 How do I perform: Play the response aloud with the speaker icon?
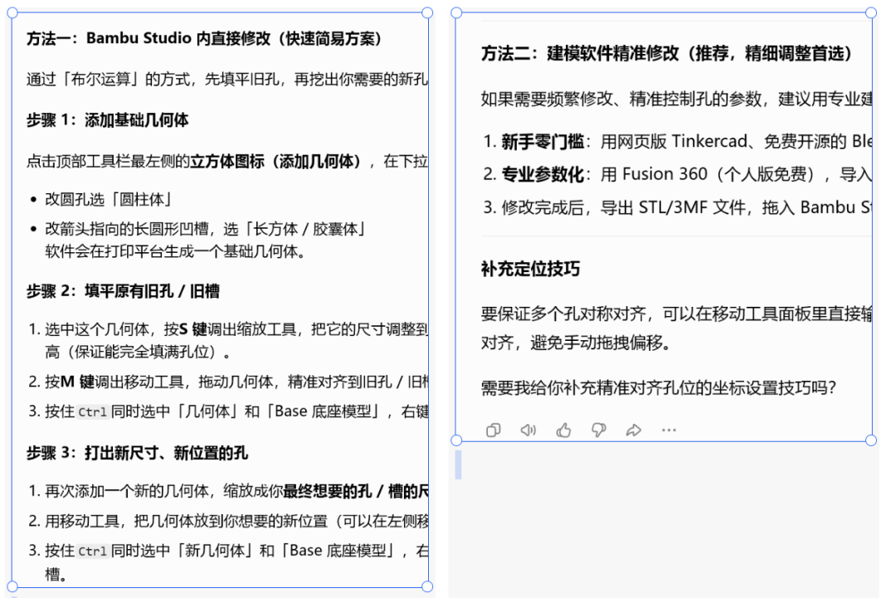point(528,430)
